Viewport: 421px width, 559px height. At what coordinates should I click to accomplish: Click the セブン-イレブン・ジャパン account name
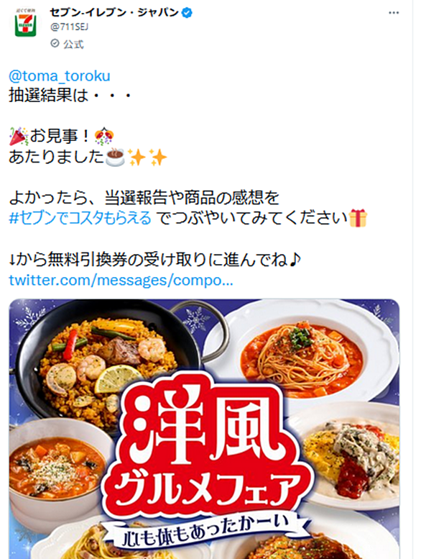pyautogui.click(x=114, y=13)
